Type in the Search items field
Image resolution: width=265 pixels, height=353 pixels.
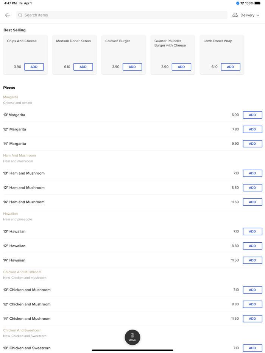121,15
